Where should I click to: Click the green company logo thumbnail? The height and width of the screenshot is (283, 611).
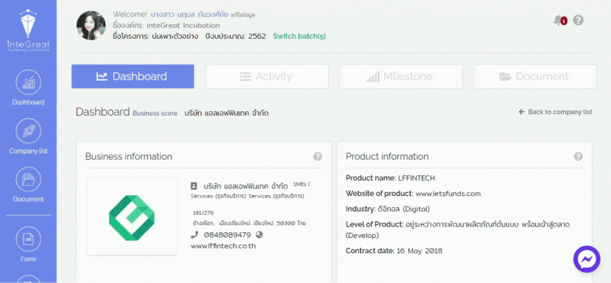[x=132, y=217]
